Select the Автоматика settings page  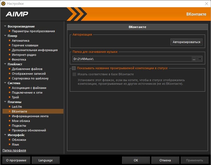[20, 41]
